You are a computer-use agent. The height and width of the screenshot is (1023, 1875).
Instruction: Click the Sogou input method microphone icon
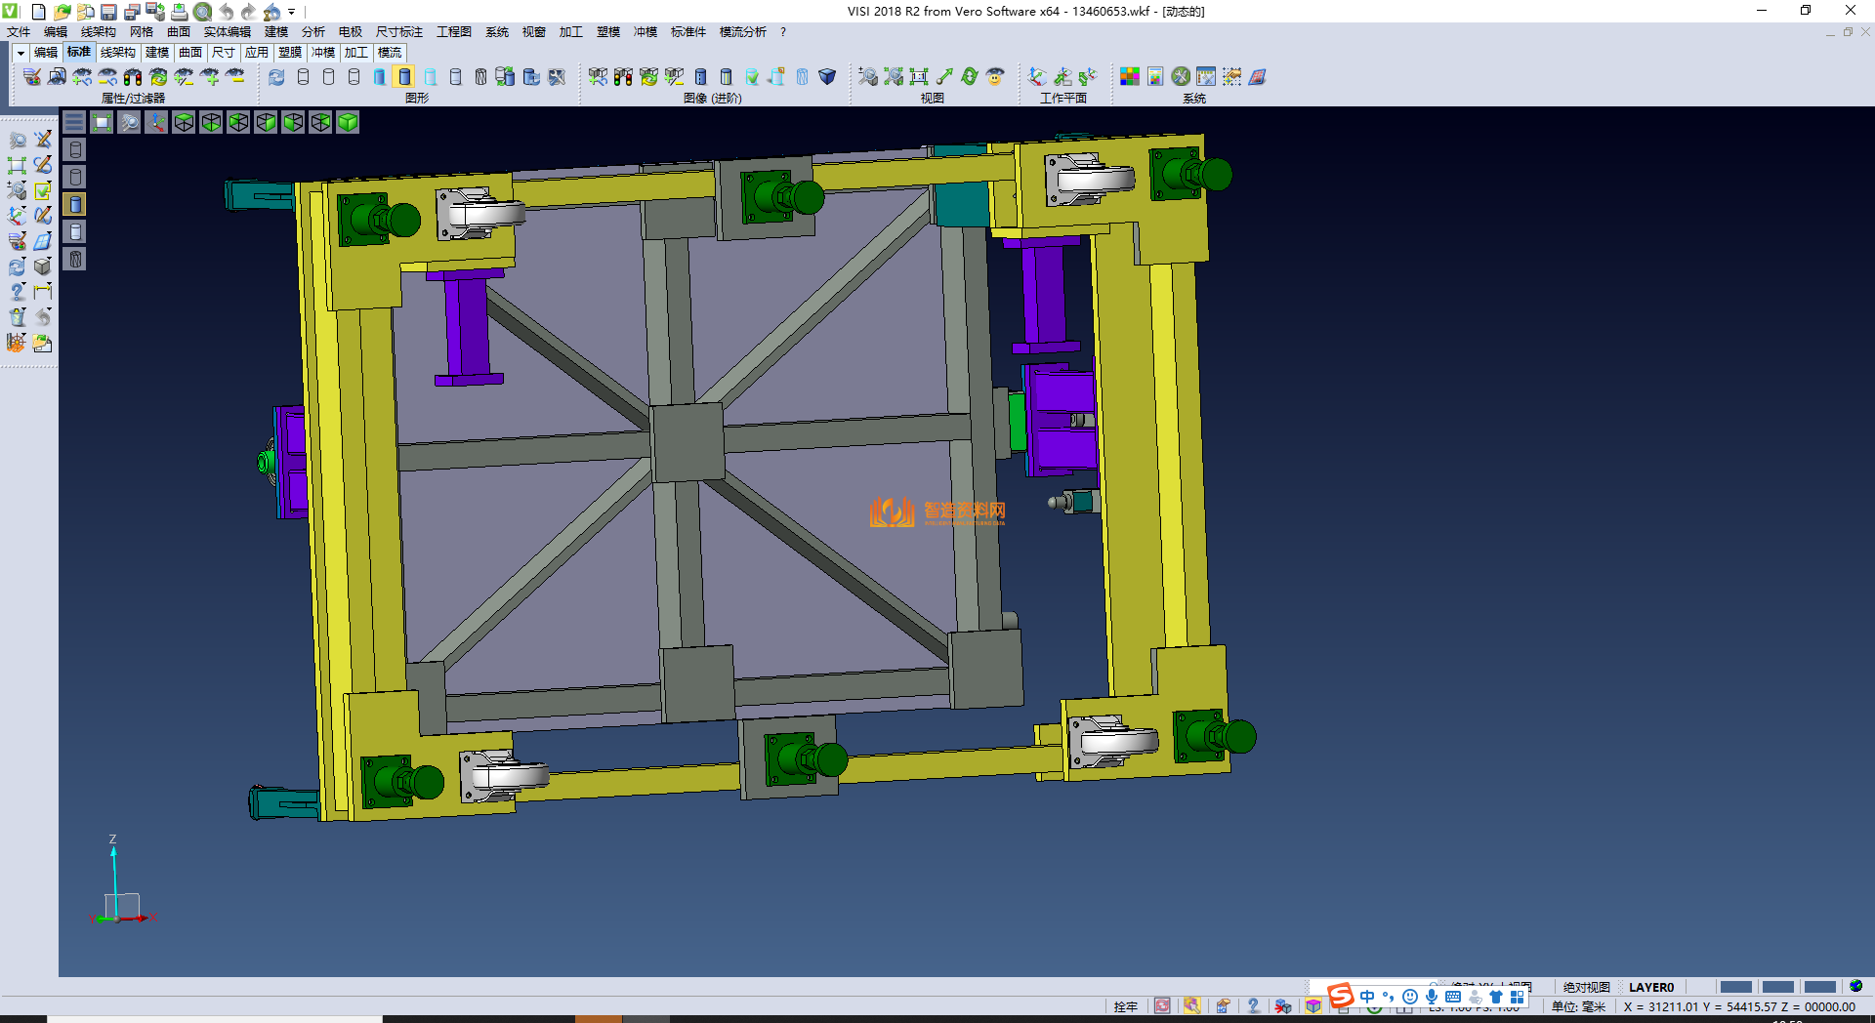[x=1431, y=997]
